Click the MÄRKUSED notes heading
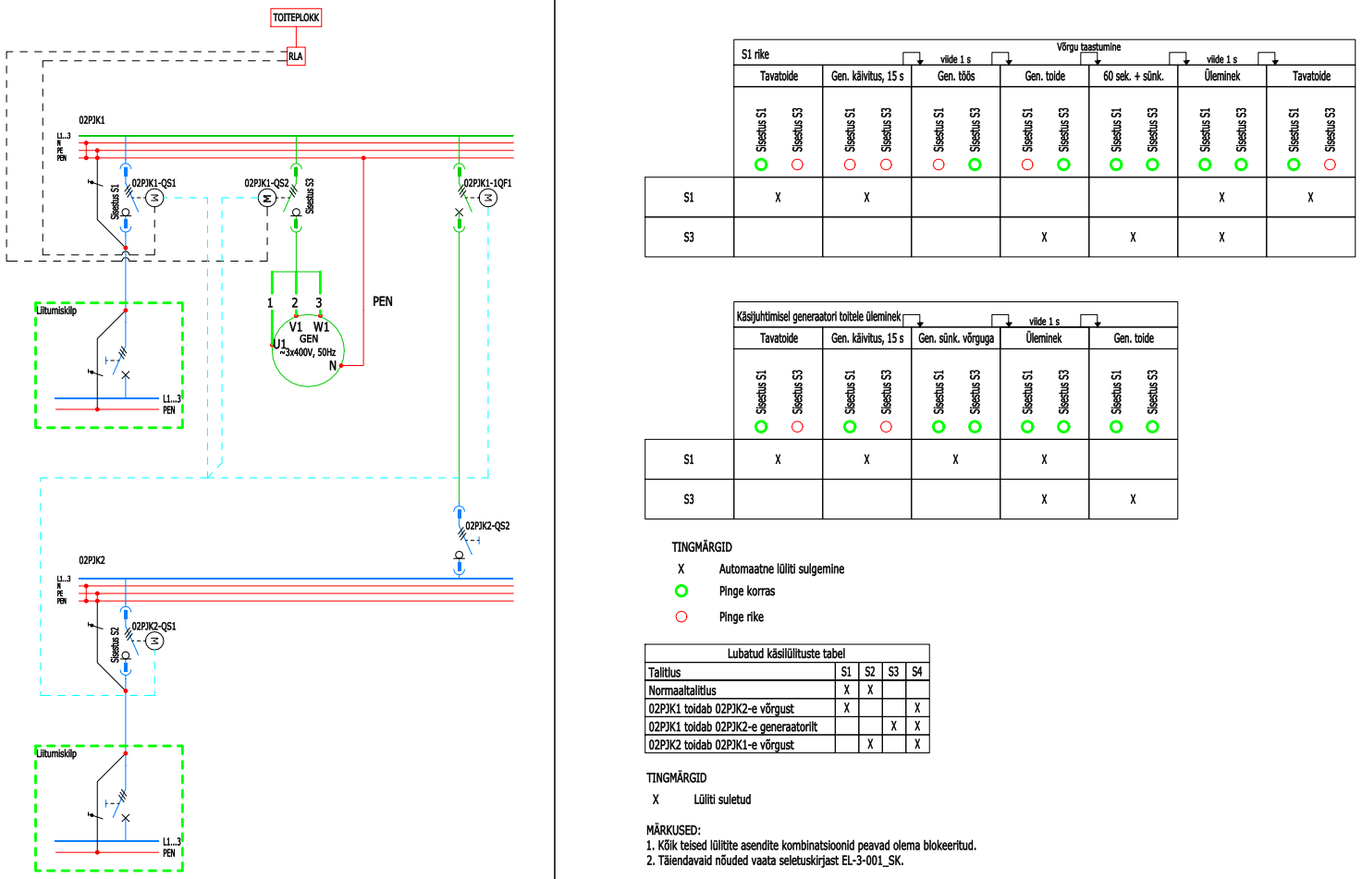Viewport: 1362px width, 879px height. (x=673, y=830)
